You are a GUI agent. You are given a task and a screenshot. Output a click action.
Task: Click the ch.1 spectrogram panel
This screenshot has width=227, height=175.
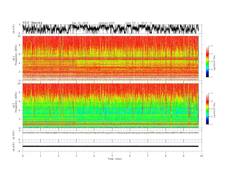(111, 58)
